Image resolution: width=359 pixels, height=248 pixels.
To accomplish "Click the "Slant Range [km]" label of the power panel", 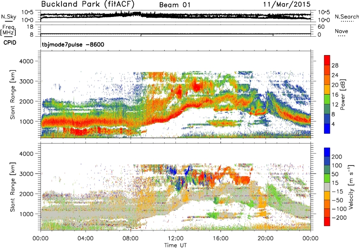I will [x=13, y=94].
